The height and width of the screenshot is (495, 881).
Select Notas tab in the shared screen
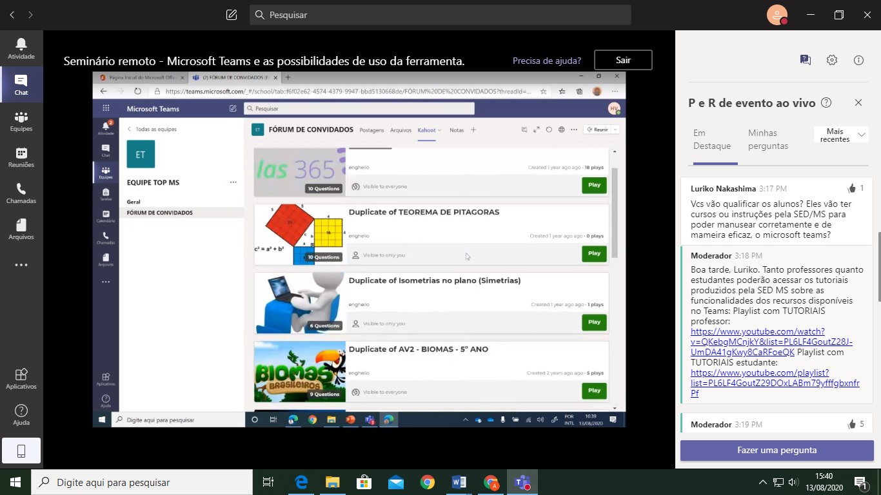(x=457, y=130)
